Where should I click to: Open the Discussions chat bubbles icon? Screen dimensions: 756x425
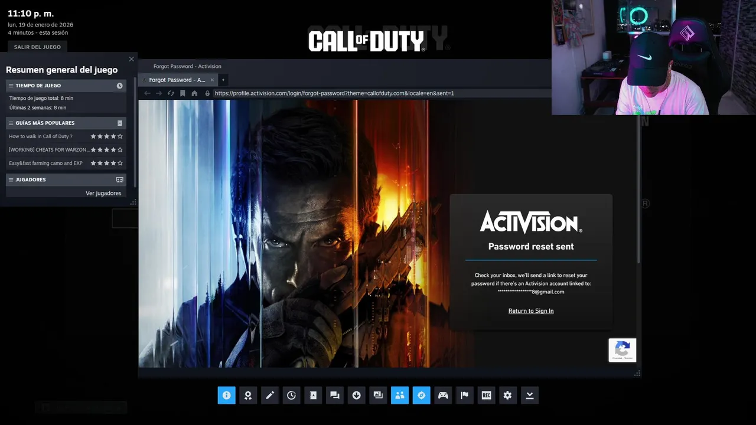[335, 395]
